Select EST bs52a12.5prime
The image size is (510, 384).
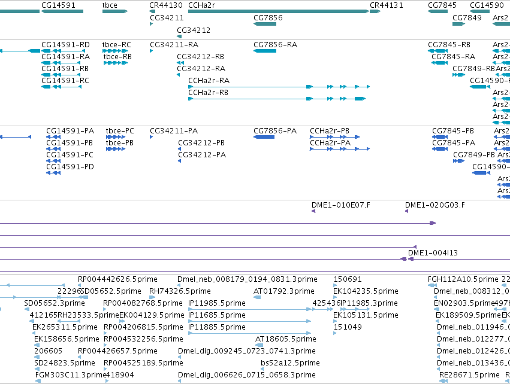[x=290, y=363]
